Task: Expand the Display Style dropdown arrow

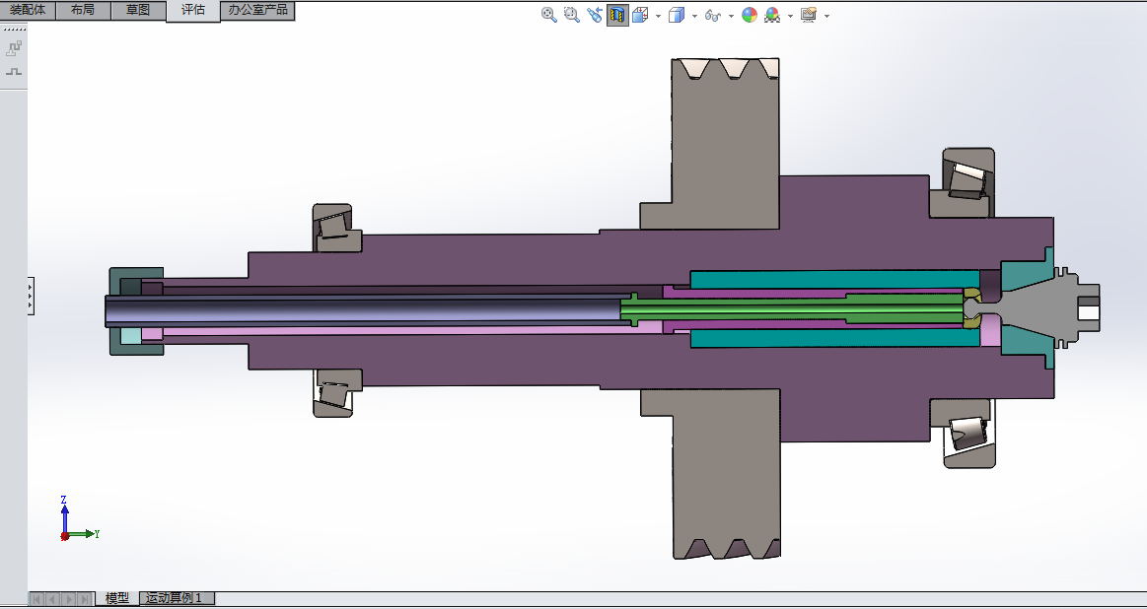Action: (x=694, y=16)
